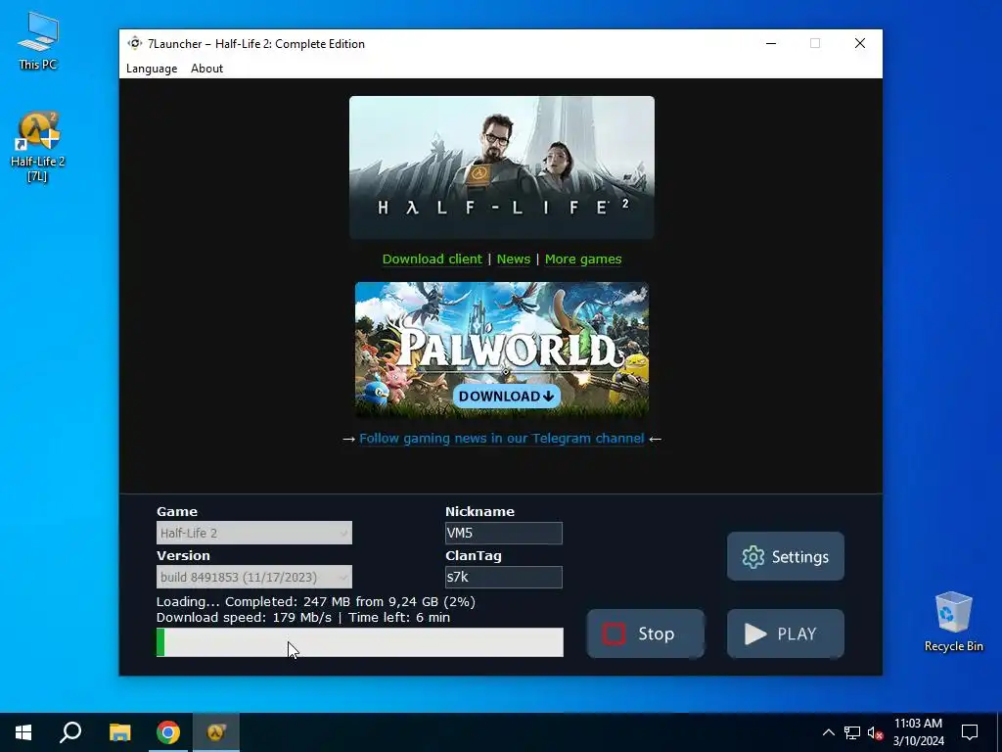Image resolution: width=1002 pixels, height=752 pixels.
Task: Open Settings with the gear button
Action: tap(786, 556)
